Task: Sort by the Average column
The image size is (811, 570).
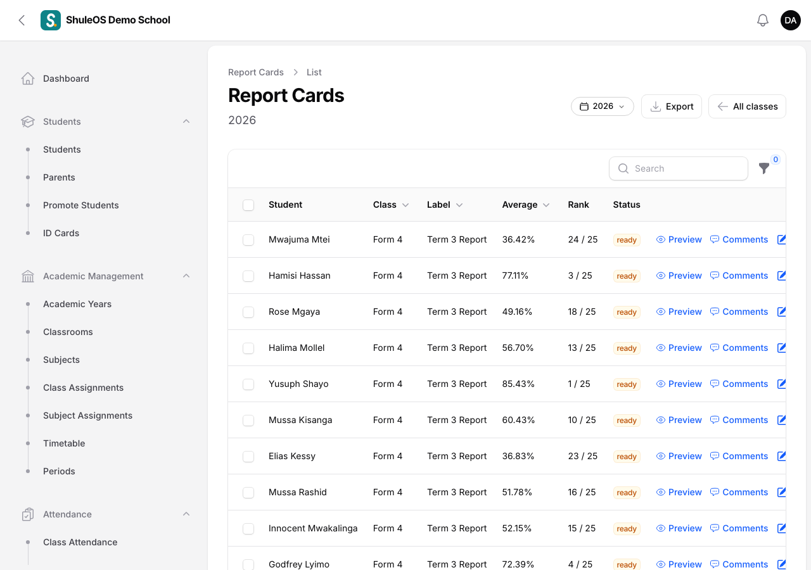Action: 526,205
